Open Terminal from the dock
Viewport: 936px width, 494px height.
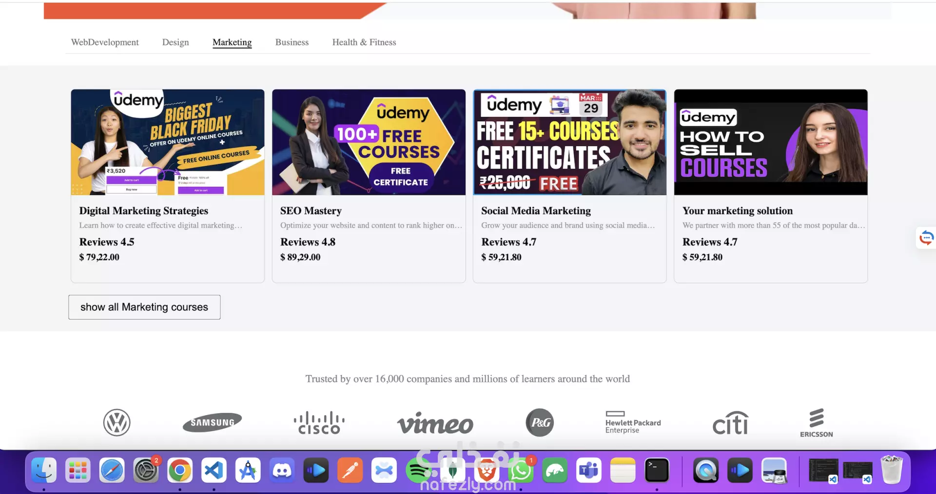click(x=657, y=470)
